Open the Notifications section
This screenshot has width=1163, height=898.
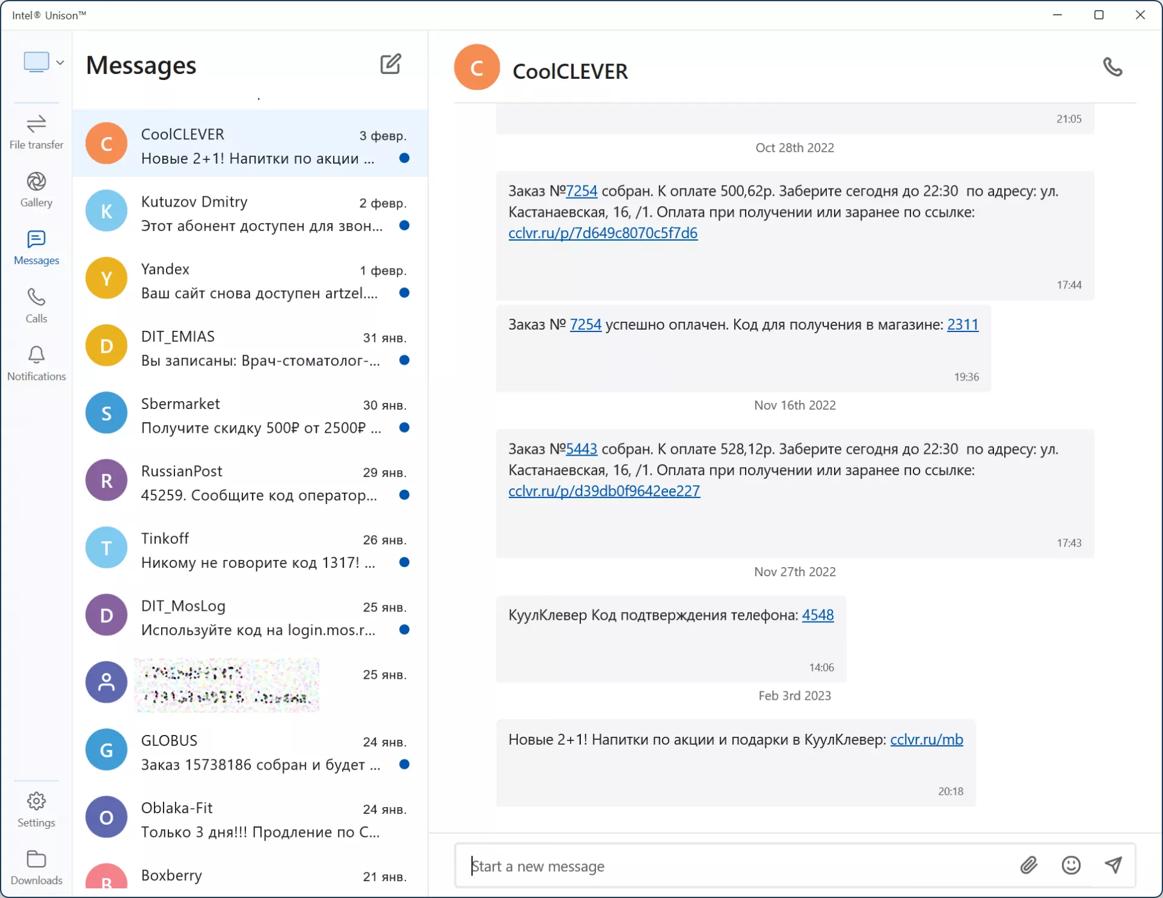click(36, 363)
